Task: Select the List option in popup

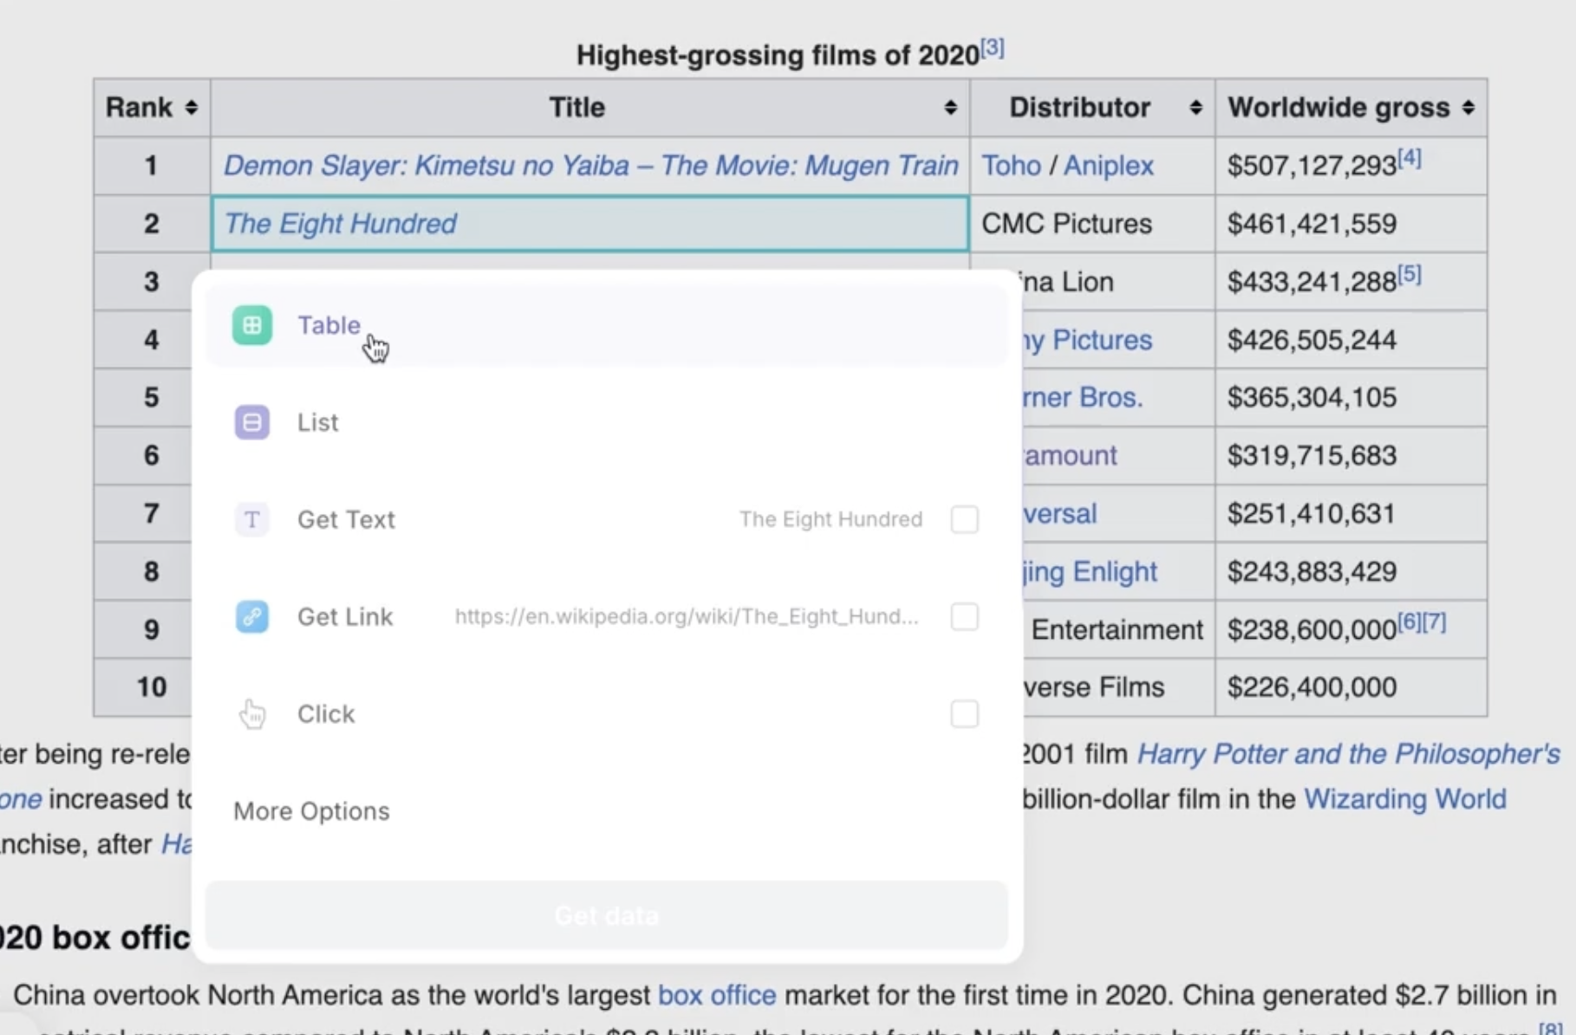Action: point(607,422)
